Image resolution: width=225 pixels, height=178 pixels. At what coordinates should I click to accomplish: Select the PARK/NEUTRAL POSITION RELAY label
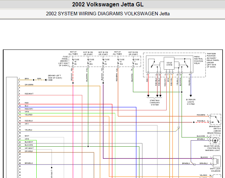199,60
